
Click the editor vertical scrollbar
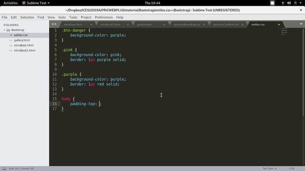pyautogui.click(x=303, y=72)
